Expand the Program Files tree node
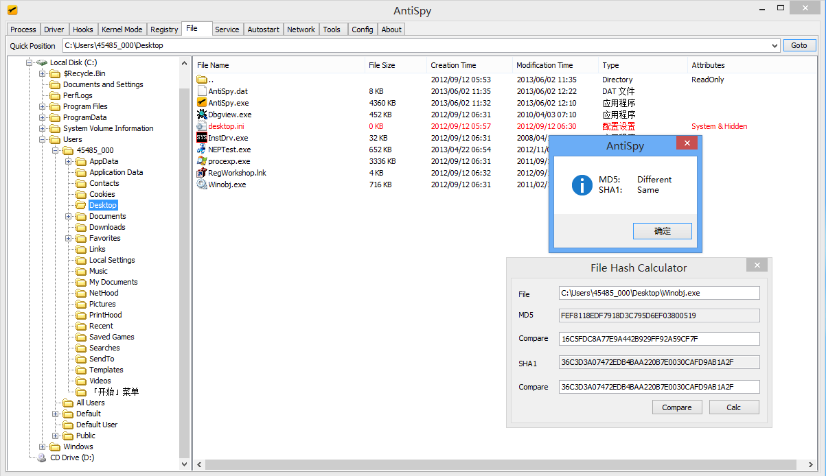Image resolution: width=826 pixels, height=476 pixels. click(x=43, y=106)
